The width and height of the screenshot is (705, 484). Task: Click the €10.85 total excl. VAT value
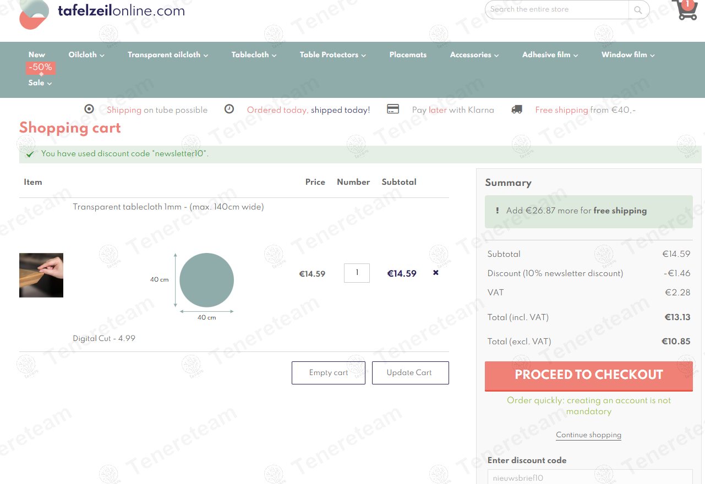pyautogui.click(x=676, y=341)
